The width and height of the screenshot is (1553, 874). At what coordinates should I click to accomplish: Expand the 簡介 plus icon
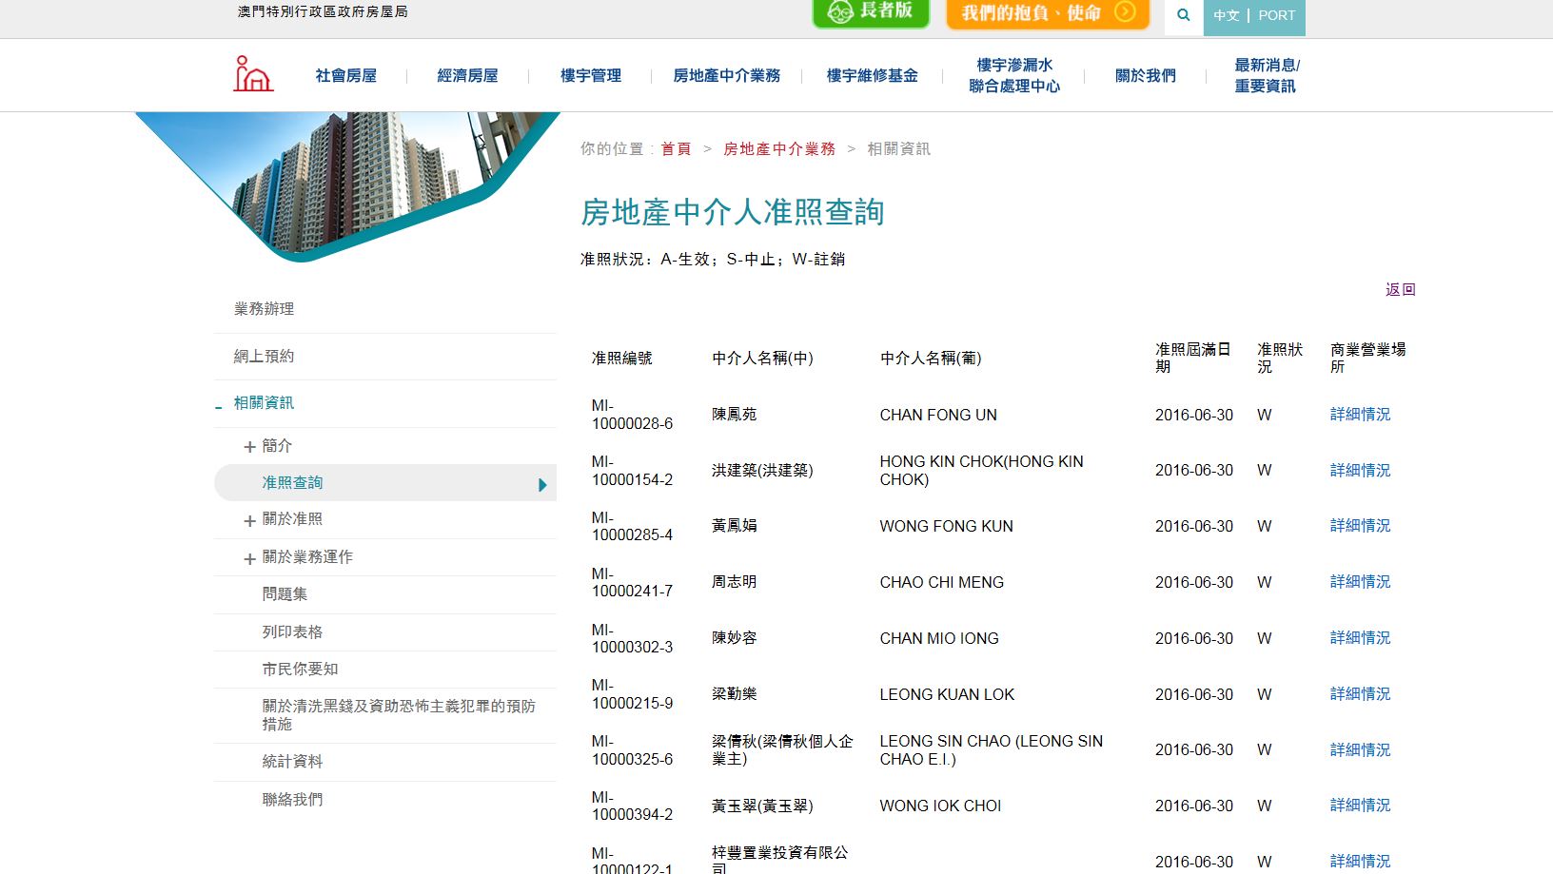pyautogui.click(x=249, y=447)
